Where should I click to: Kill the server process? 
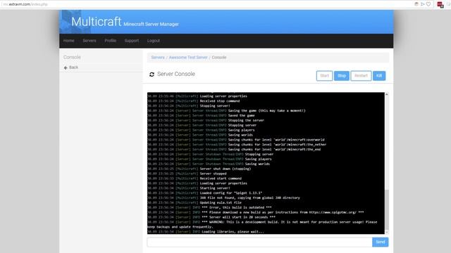379,76
